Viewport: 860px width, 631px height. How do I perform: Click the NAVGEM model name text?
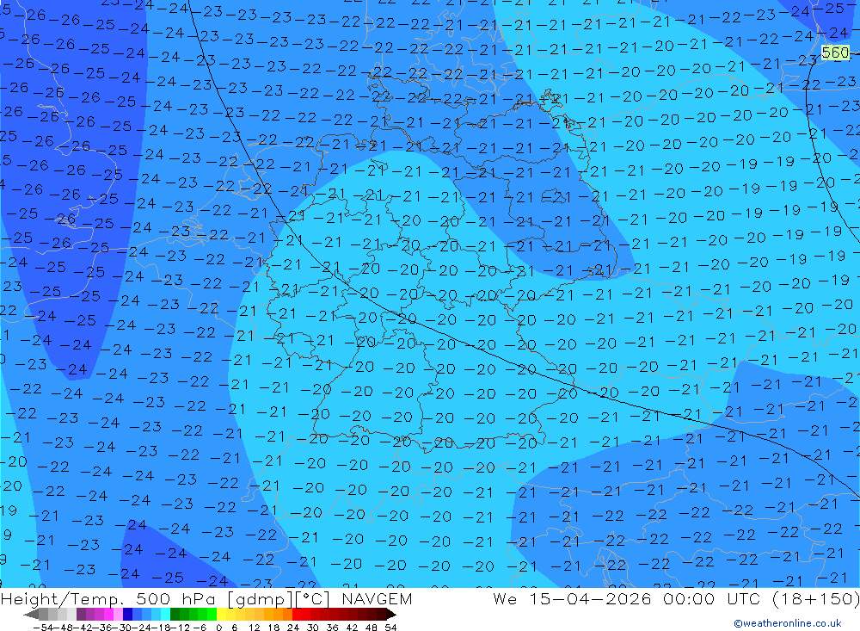click(x=377, y=598)
